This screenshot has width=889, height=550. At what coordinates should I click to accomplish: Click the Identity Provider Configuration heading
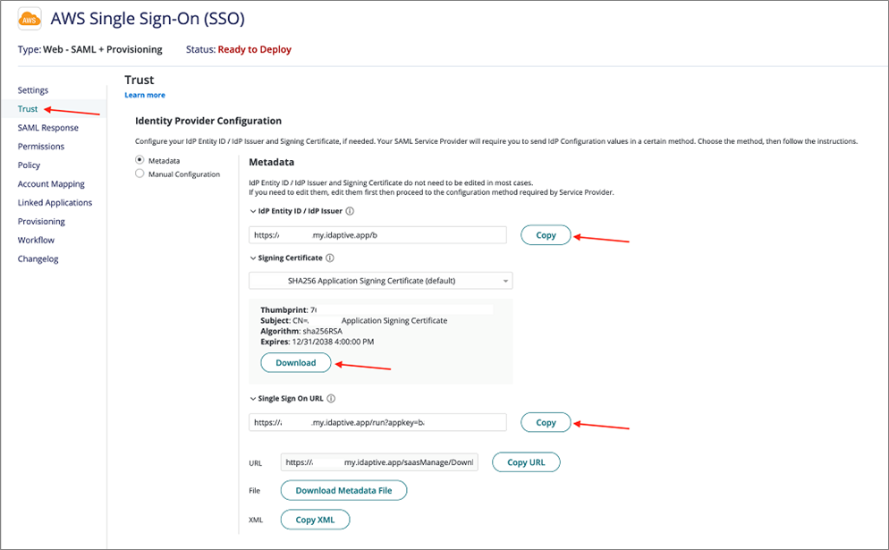click(x=208, y=121)
